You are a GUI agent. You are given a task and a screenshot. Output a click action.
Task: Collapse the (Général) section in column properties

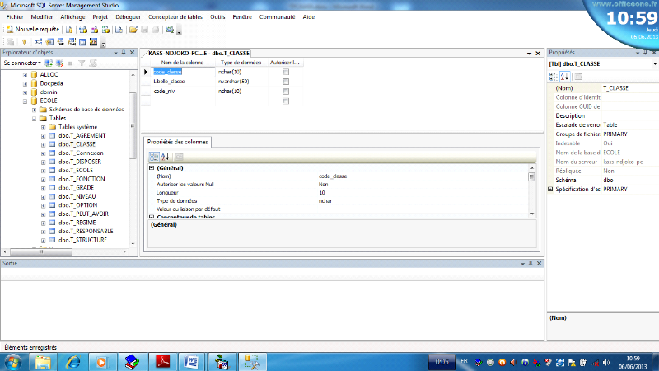(152, 168)
